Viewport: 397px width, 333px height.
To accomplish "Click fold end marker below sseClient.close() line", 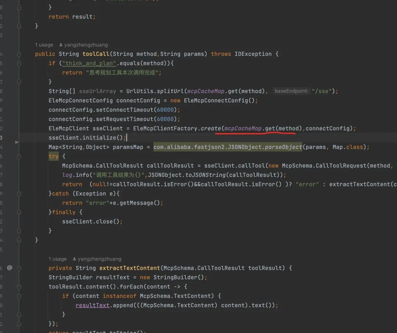I will point(19,231).
